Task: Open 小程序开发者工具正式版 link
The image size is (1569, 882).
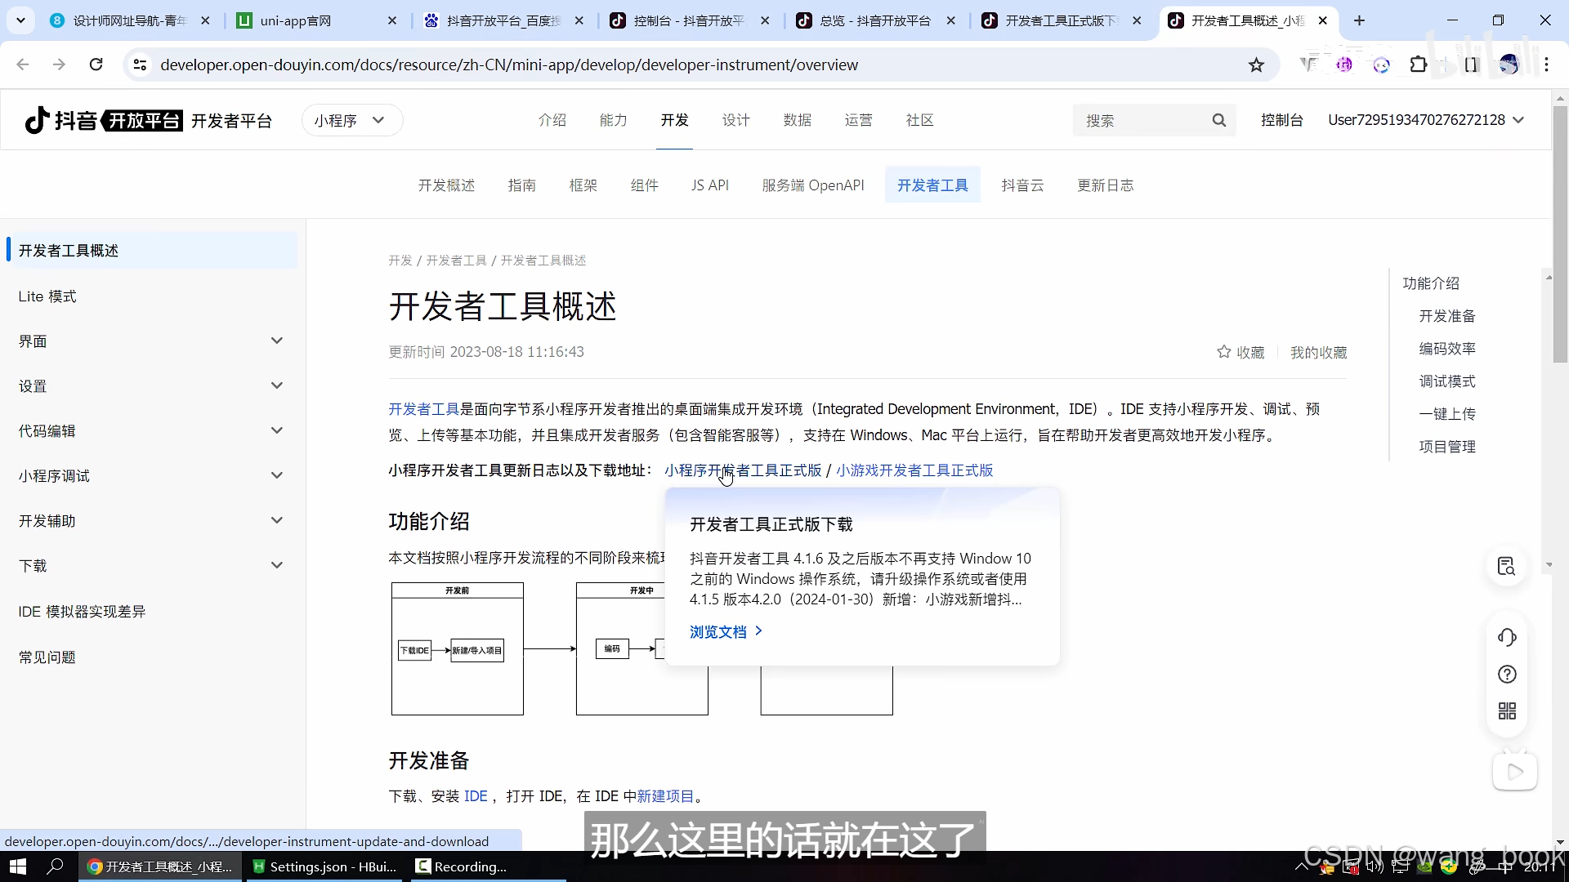Action: tap(743, 470)
